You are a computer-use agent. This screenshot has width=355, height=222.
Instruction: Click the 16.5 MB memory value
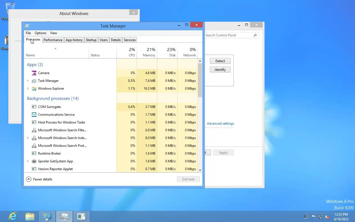(x=149, y=89)
